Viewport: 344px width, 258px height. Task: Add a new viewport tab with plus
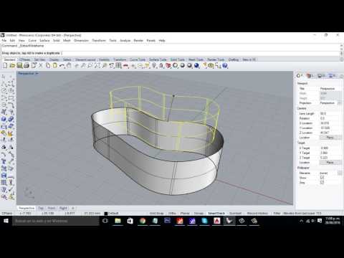pyautogui.click(x=73, y=208)
